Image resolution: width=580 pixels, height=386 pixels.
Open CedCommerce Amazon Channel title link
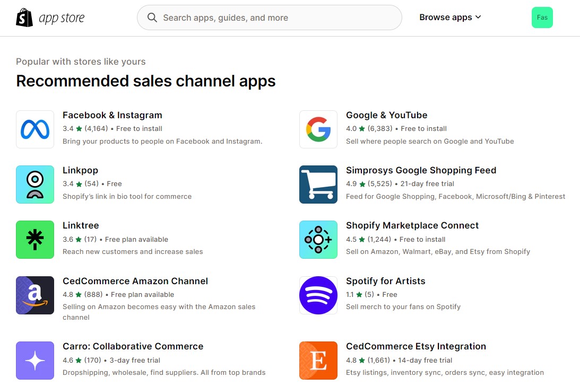point(135,281)
